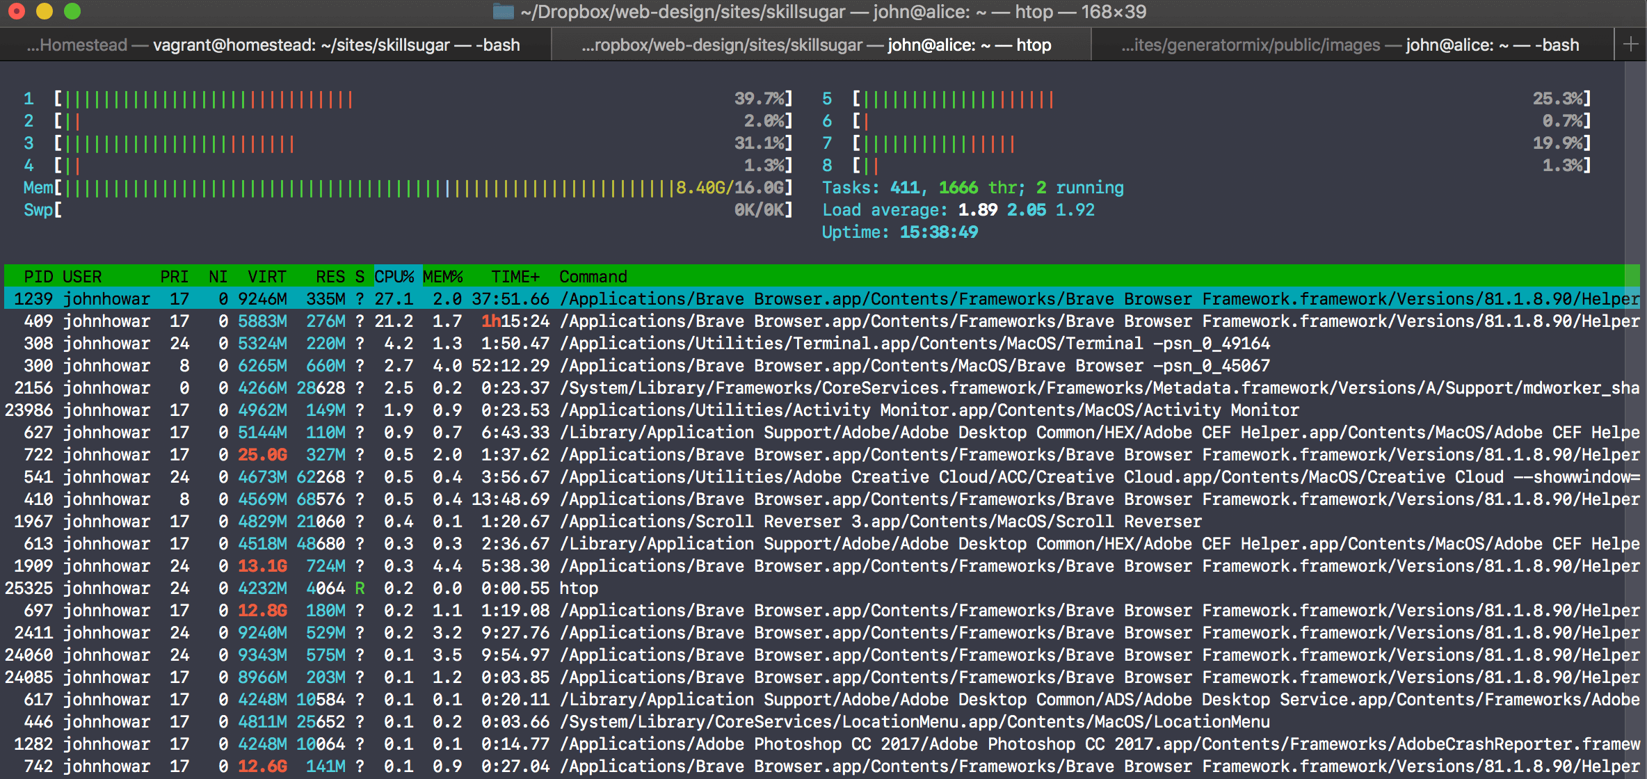The width and height of the screenshot is (1647, 779).
Task: Click the 13.1G VIRT value
Action: 262,566
